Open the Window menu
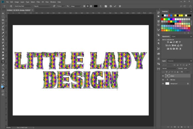The image size is (193, 129). (53, 2)
